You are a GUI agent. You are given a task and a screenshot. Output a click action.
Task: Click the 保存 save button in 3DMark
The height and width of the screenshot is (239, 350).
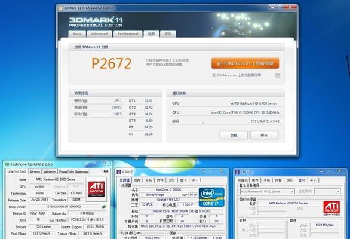click(264, 135)
